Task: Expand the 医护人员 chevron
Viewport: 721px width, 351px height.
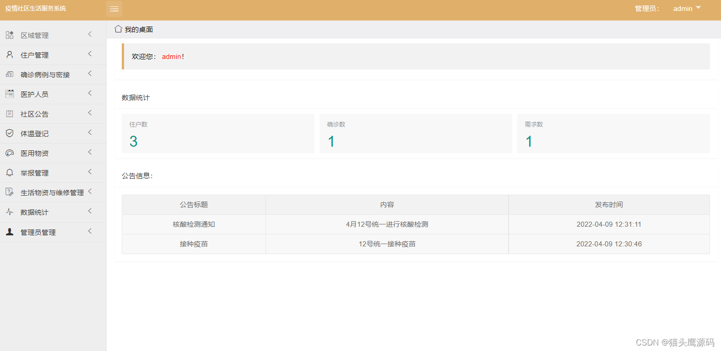Action: point(90,93)
